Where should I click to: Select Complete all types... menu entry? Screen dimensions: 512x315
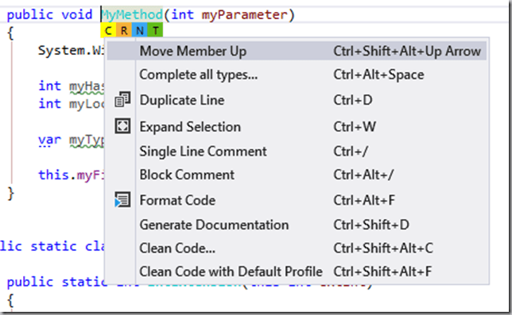(x=297, y=75)
